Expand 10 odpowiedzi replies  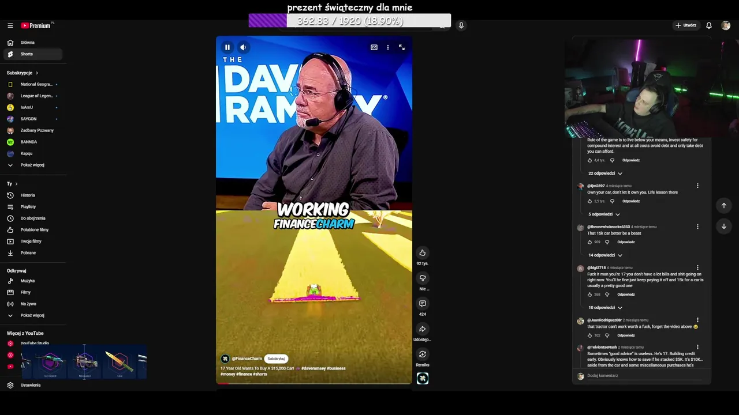(x=605, y=308)
